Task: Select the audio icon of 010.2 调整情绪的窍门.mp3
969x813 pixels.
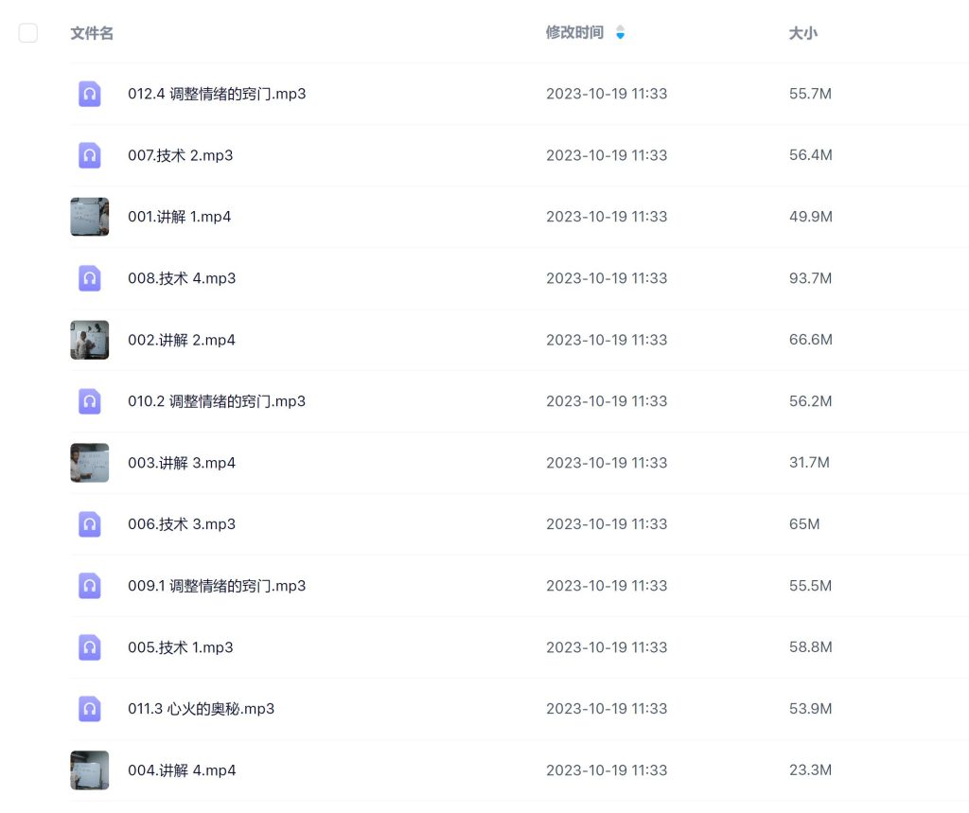Action: coord(89,401)
